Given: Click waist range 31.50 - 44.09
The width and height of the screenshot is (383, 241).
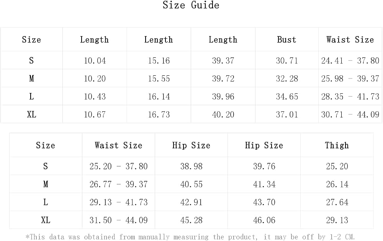Looking at the screenshot, I should pyautogui.click(x=118, y=220).
